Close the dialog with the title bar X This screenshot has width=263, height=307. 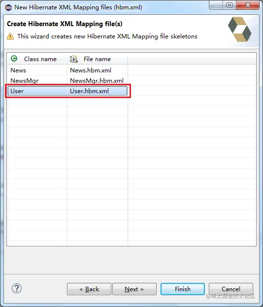248,5
